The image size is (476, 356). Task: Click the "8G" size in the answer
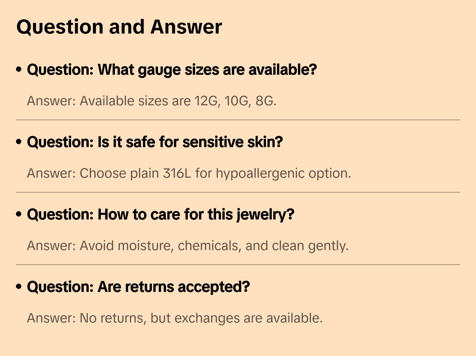265,101
